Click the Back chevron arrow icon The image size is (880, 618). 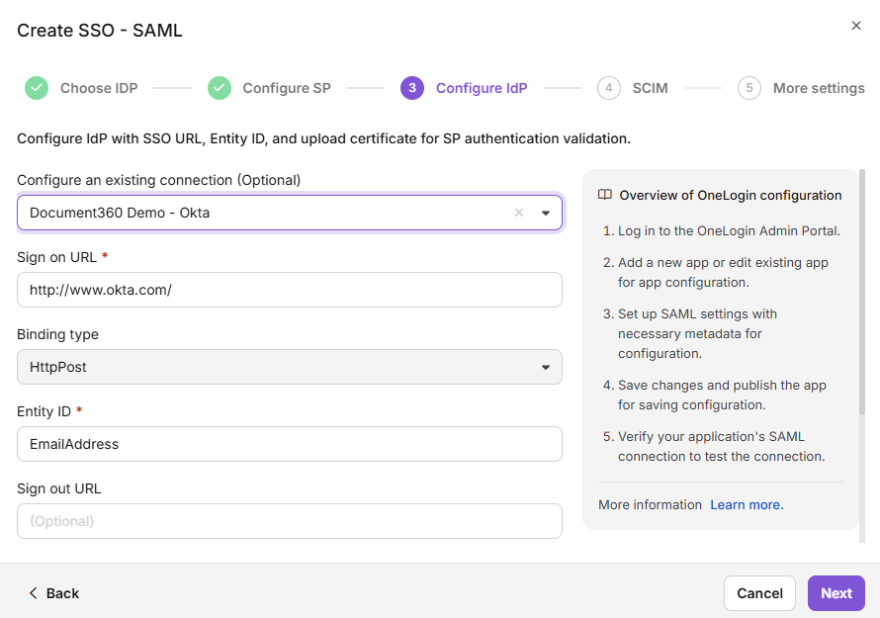click(x=33, y=593)
